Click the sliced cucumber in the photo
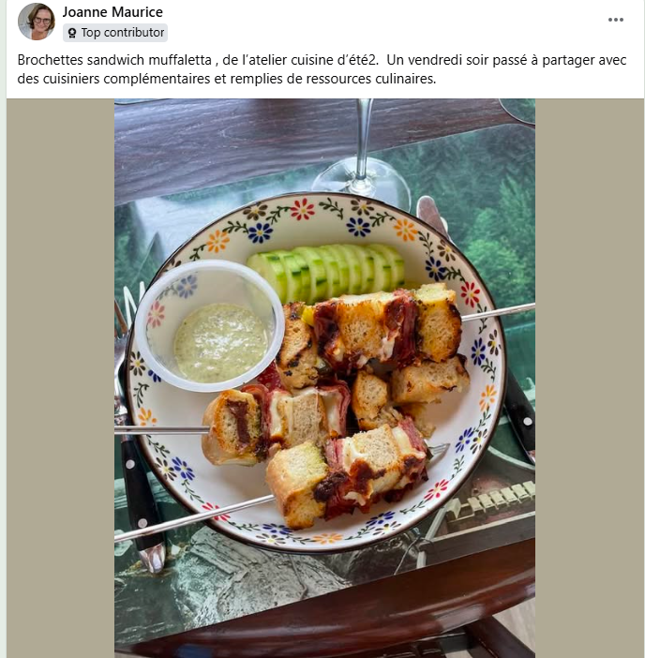645x658 pixels. [x=327, y=271]
